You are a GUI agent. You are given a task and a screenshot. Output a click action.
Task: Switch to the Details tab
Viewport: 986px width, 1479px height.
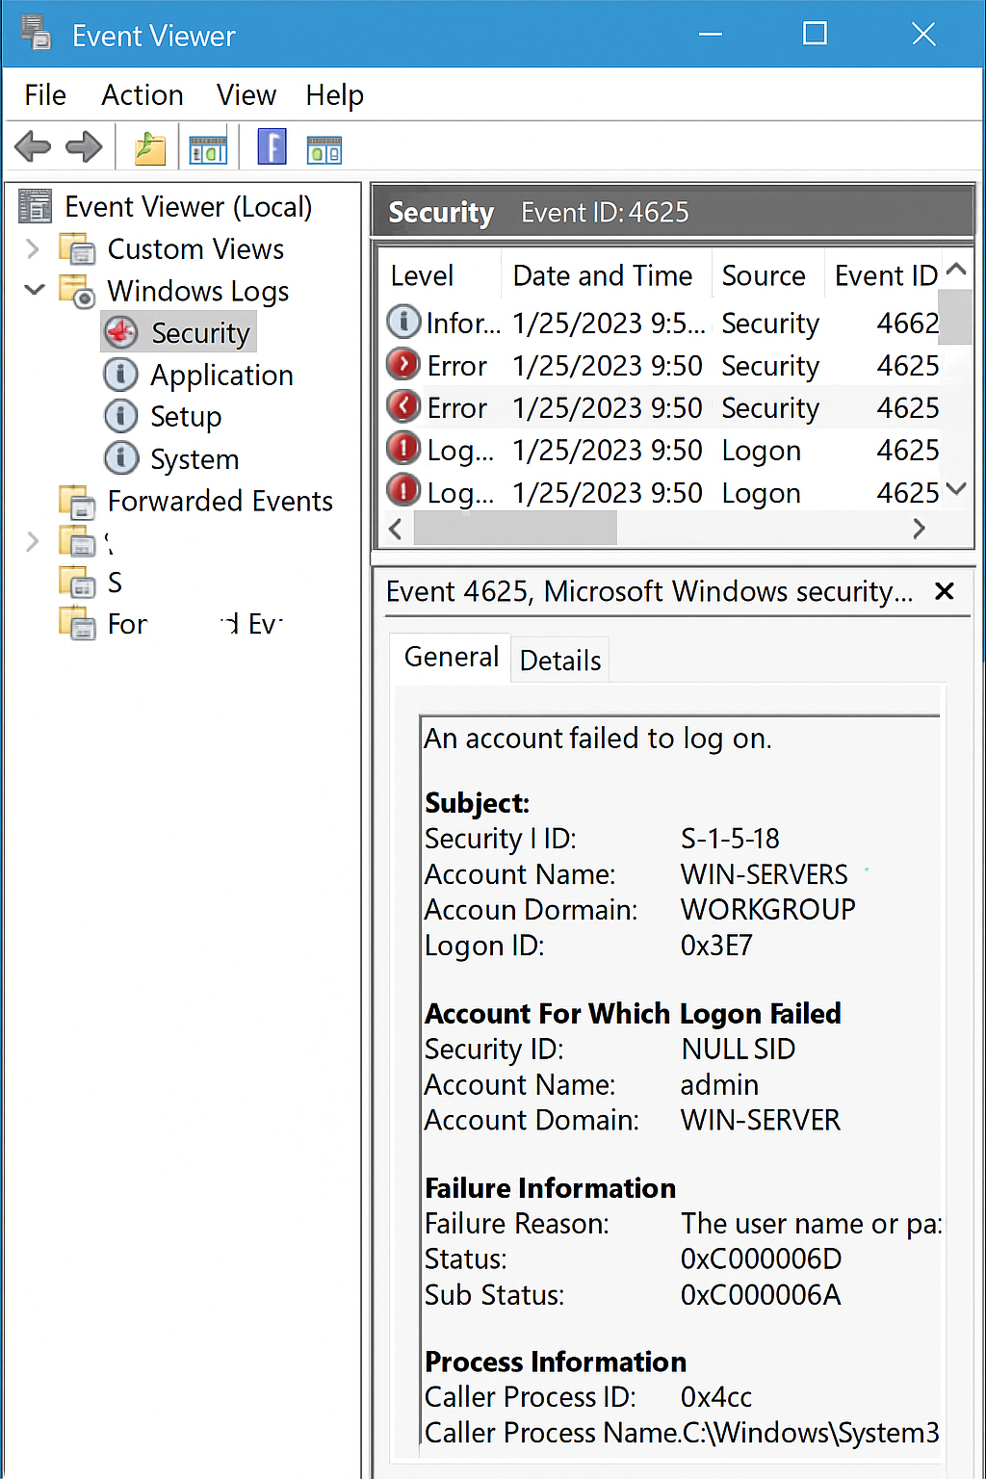pos(560,661)
